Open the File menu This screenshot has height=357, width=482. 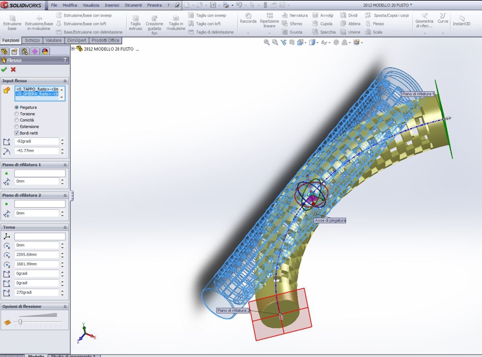tap(54, 5)
